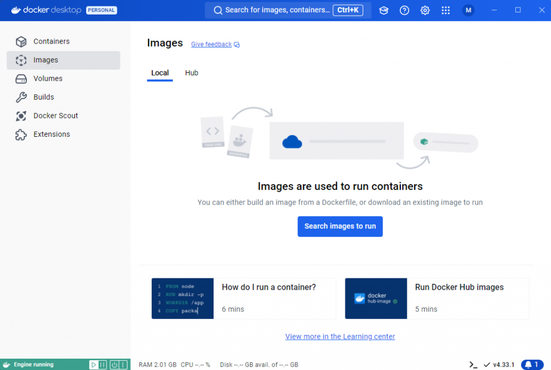Open Settings gear icon
Image resolution: width=551 pixels, height=370 pixels.
tap(425, 10)
